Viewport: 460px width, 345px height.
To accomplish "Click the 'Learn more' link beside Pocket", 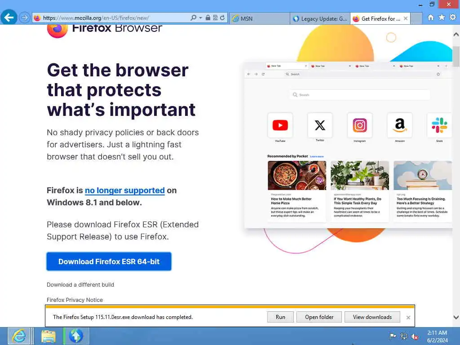I will (x=317, y=156).
